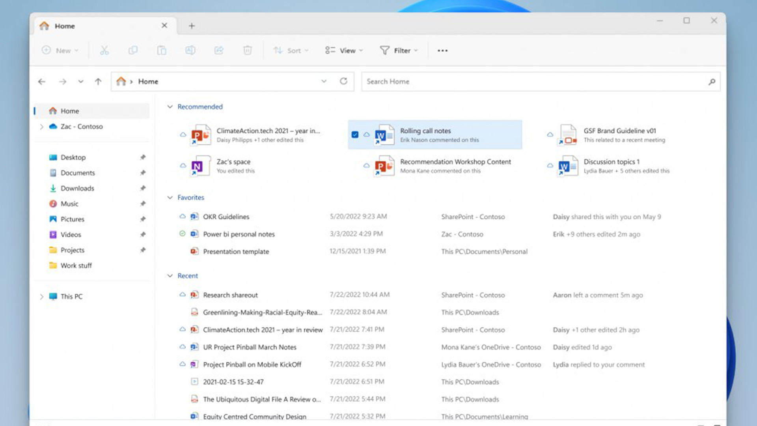Click the Paste icon in toolbar
This screenshot has width=757, height=426.
coord(161,50)
